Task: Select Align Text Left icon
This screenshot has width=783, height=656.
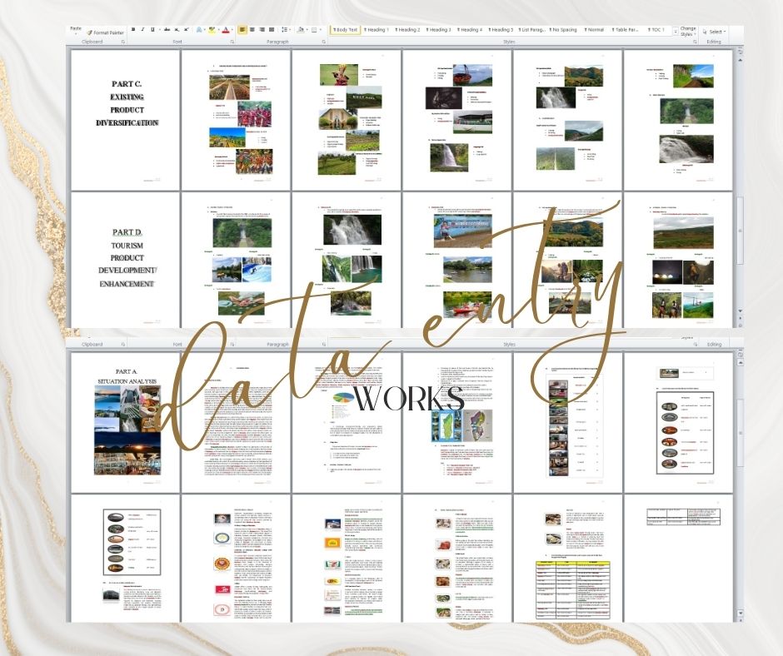Action: click(242, 29)
